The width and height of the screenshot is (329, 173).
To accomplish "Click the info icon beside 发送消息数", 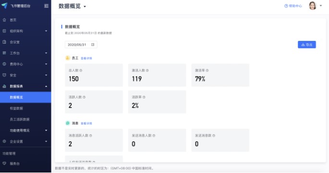I will [214, 136].
